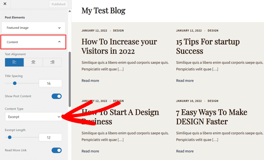Screen dimensions: 264x160
Task: Open post '15 Tips For startup Success'
Action: (x=208, y=46)
